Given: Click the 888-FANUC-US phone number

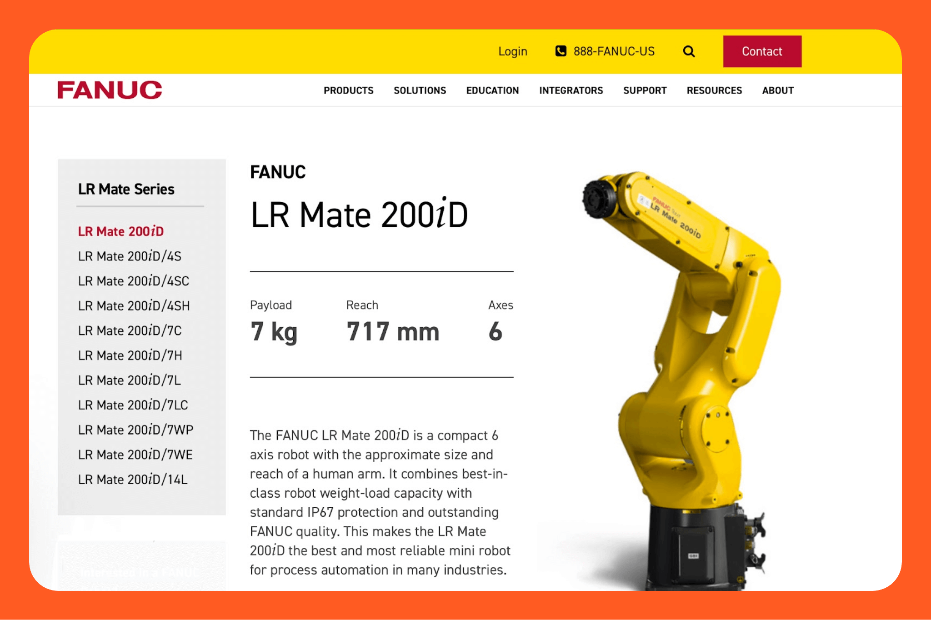Looking at the screenshot, I should tap(614, 51).
